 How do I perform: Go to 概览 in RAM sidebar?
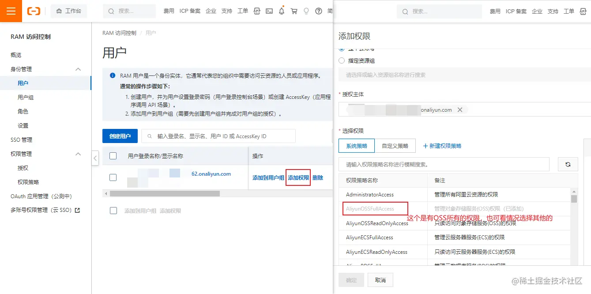(x=16, y=55)
